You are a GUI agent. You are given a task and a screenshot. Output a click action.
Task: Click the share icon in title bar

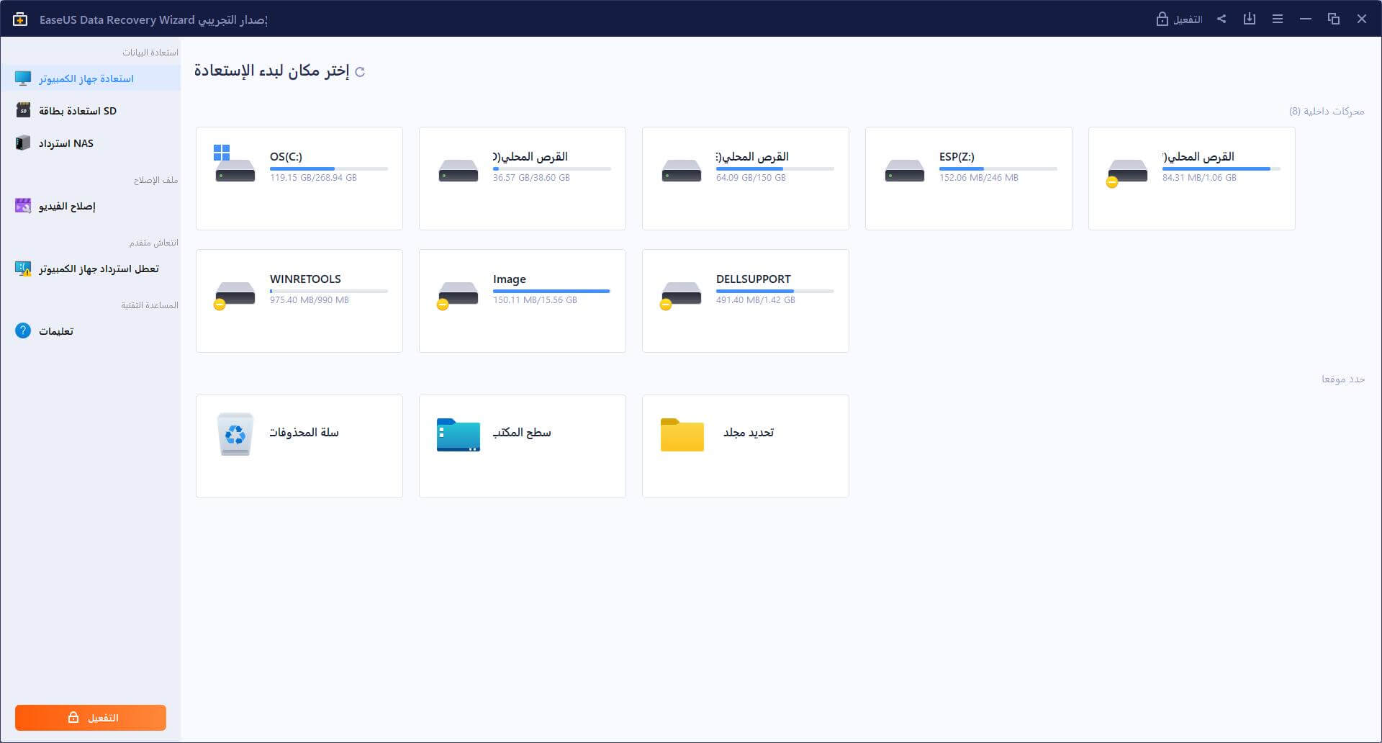1221,19
